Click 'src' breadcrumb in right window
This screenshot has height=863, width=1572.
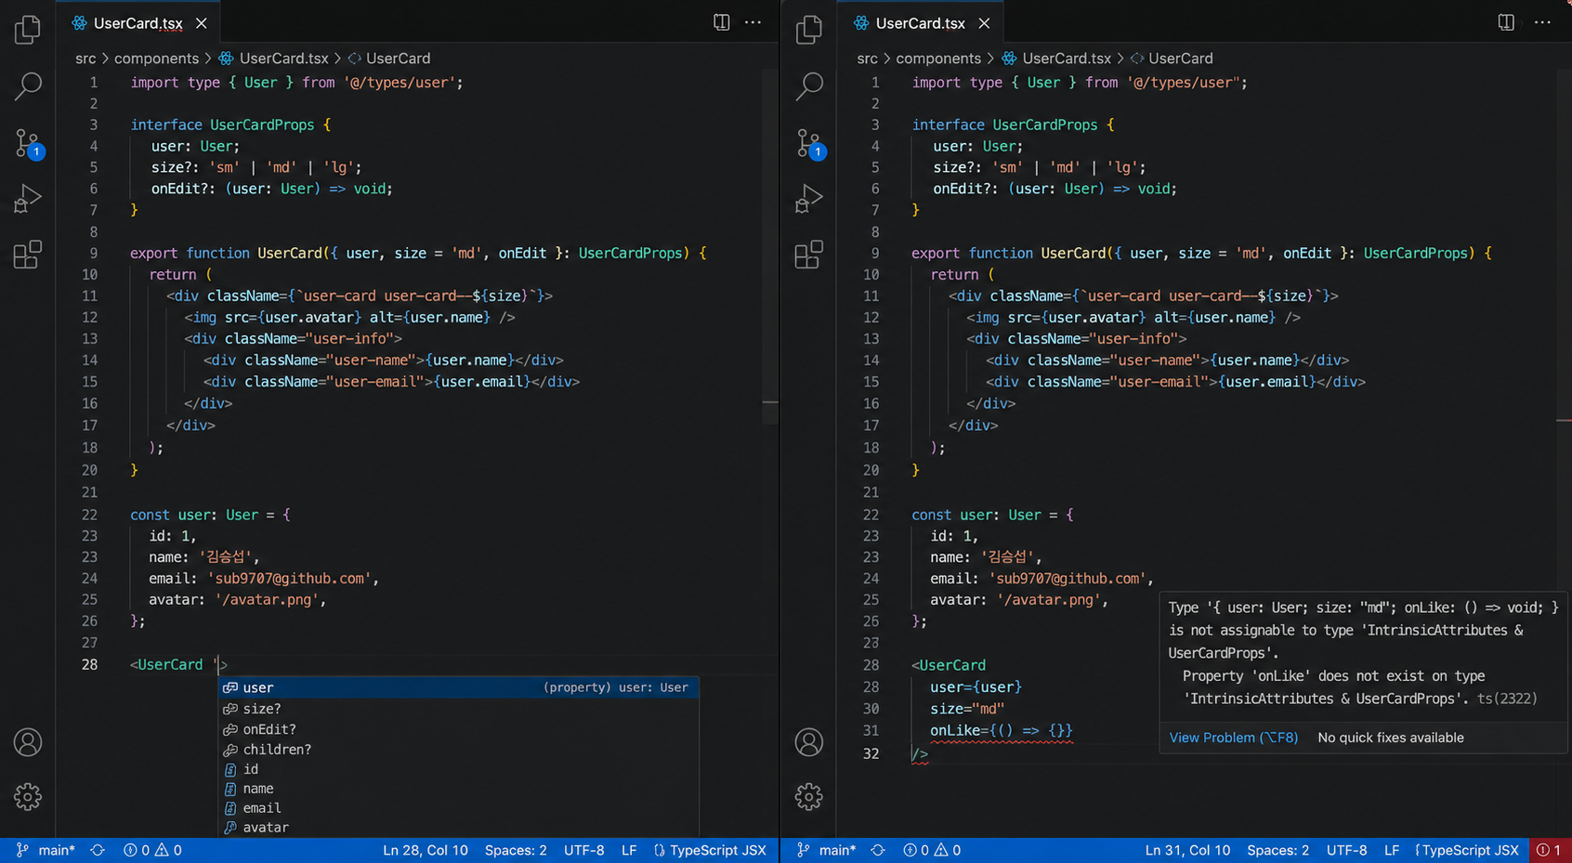click(x=867, y=59)
